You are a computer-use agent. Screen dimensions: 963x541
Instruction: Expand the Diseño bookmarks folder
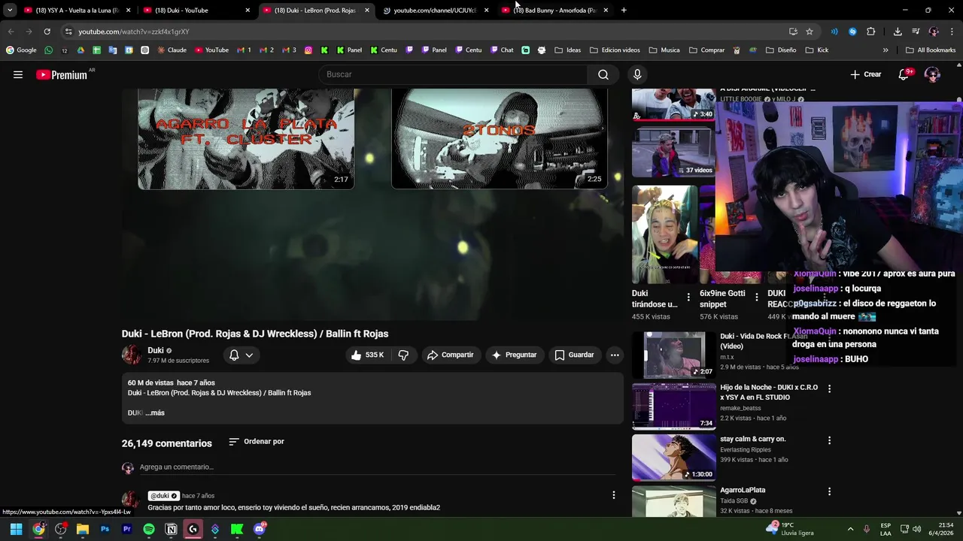[781, 50]
